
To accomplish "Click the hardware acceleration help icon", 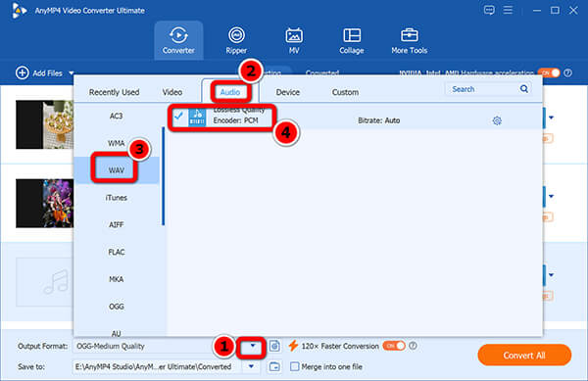I will coord(567,72).
